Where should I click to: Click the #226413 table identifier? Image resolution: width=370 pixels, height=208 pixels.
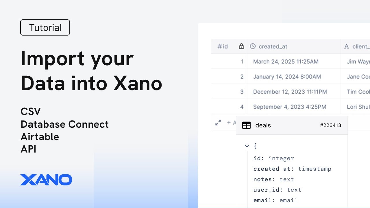coord(330,125)
